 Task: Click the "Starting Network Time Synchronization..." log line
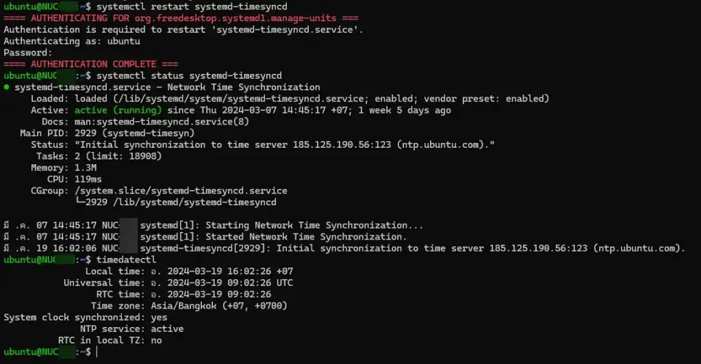click(x=314, y=225)
